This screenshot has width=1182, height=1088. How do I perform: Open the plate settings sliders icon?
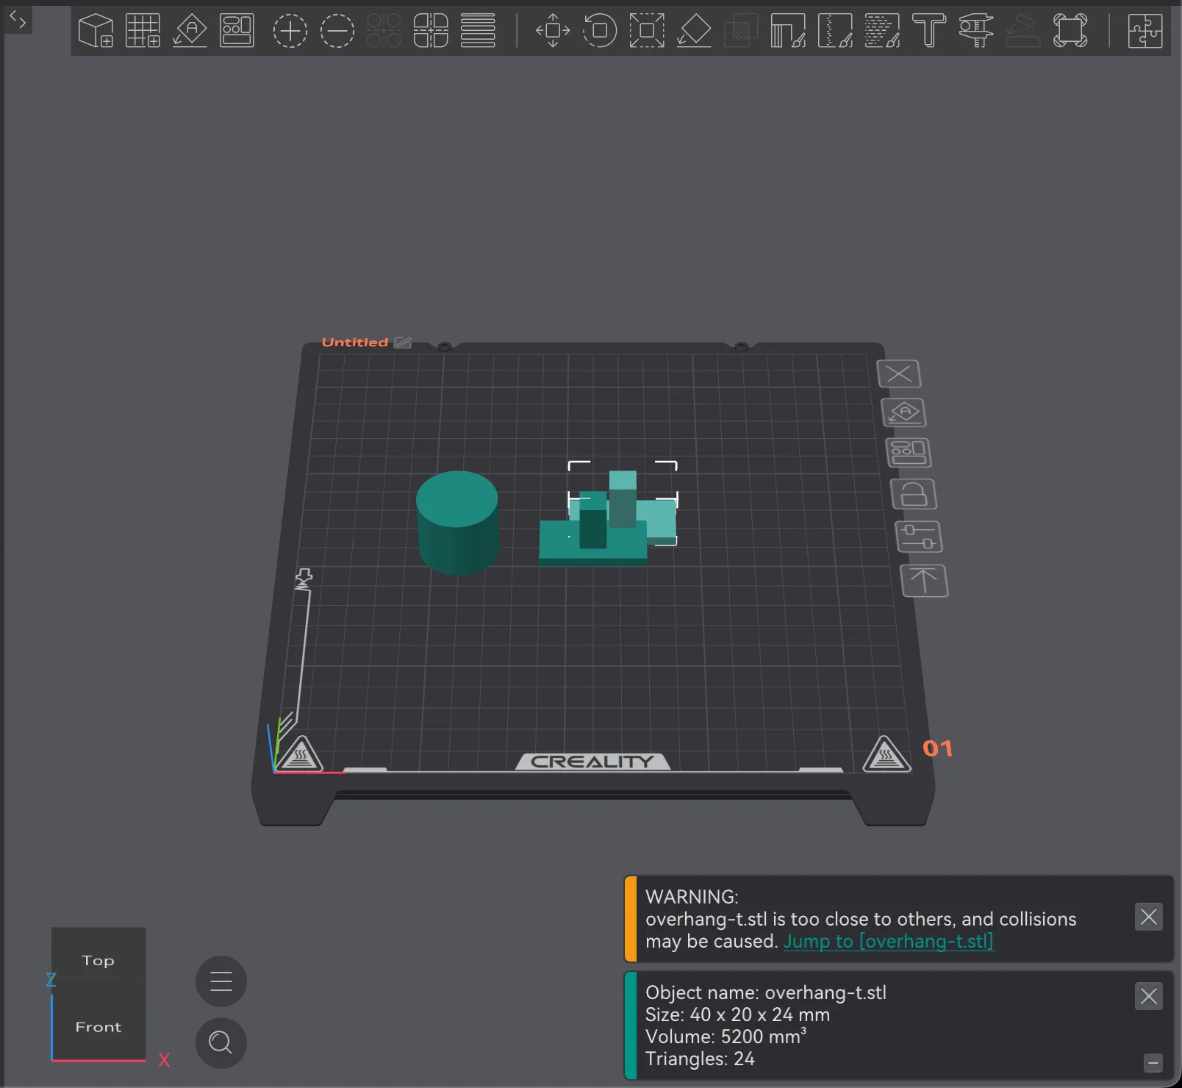click(x=919, y=537)
